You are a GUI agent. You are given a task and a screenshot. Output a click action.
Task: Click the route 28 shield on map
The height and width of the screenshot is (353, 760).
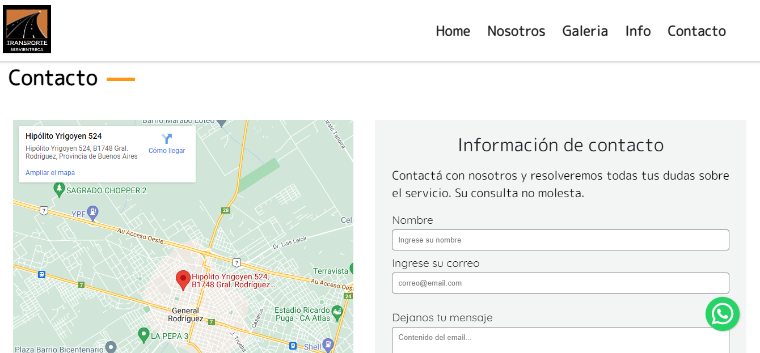click(x=226, y=210)
